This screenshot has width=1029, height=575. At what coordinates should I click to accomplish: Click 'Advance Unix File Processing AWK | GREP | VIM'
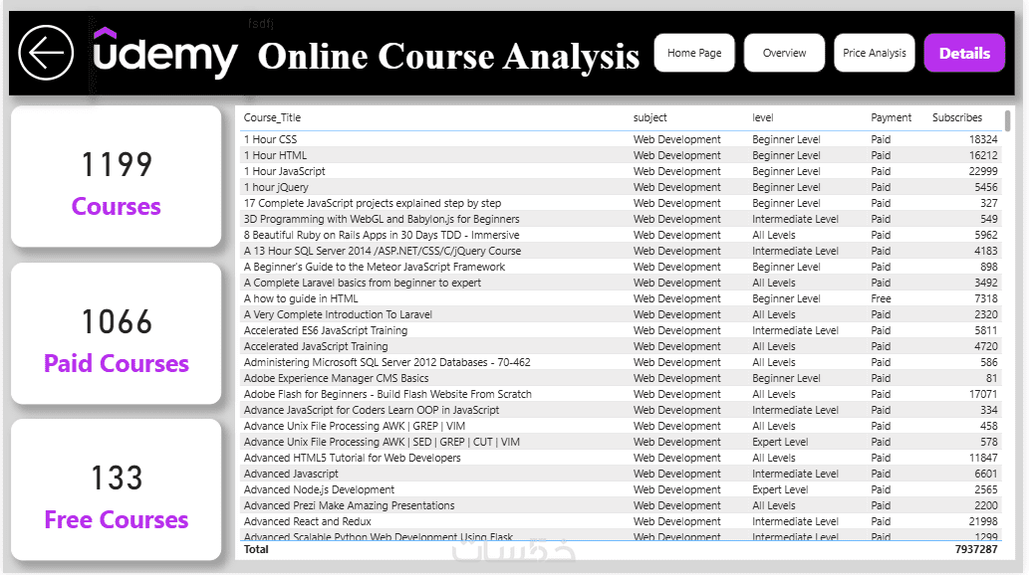coord(355,426)
